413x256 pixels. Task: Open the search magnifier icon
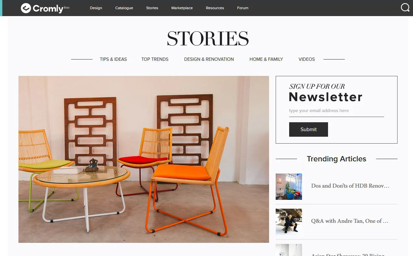(405, 8)
